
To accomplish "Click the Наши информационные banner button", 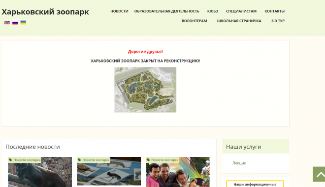I will pyautogui.click(x=255, y=184).
